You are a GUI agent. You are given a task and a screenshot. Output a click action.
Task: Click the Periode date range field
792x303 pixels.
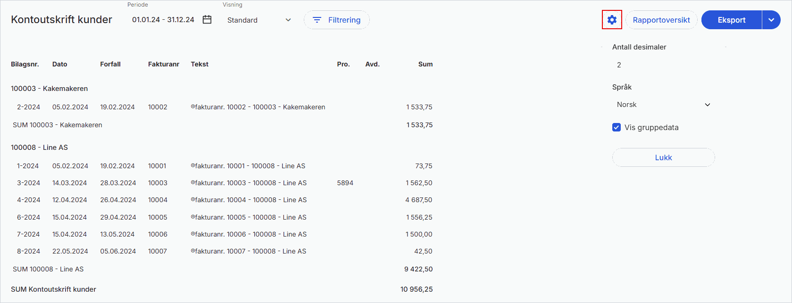163,20
